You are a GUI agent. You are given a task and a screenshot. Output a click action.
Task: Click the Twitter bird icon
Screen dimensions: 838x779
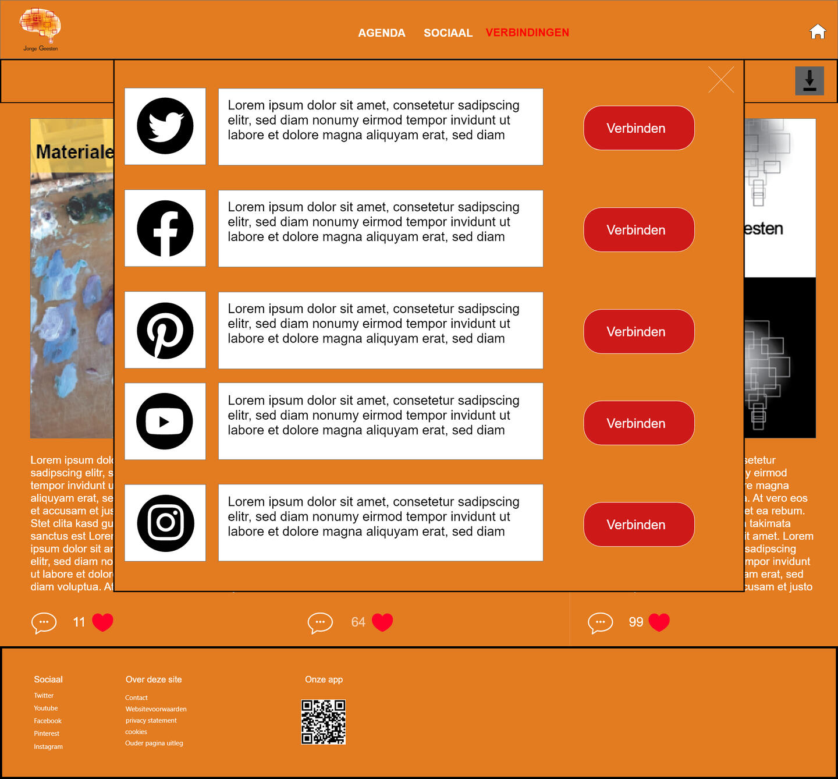pyautogui.click(x=165, y=126)
